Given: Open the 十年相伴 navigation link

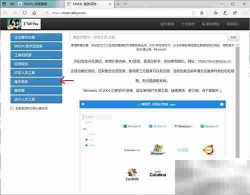Looking at the screenshot, I should click(x=188, y=24).
